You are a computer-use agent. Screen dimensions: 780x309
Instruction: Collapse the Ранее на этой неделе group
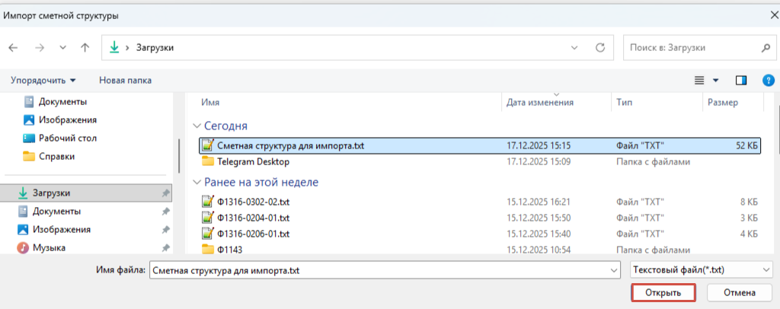[197, 183]
